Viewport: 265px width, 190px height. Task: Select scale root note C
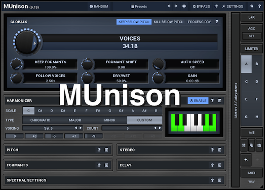pyautogui.click(x=28, y=111)
